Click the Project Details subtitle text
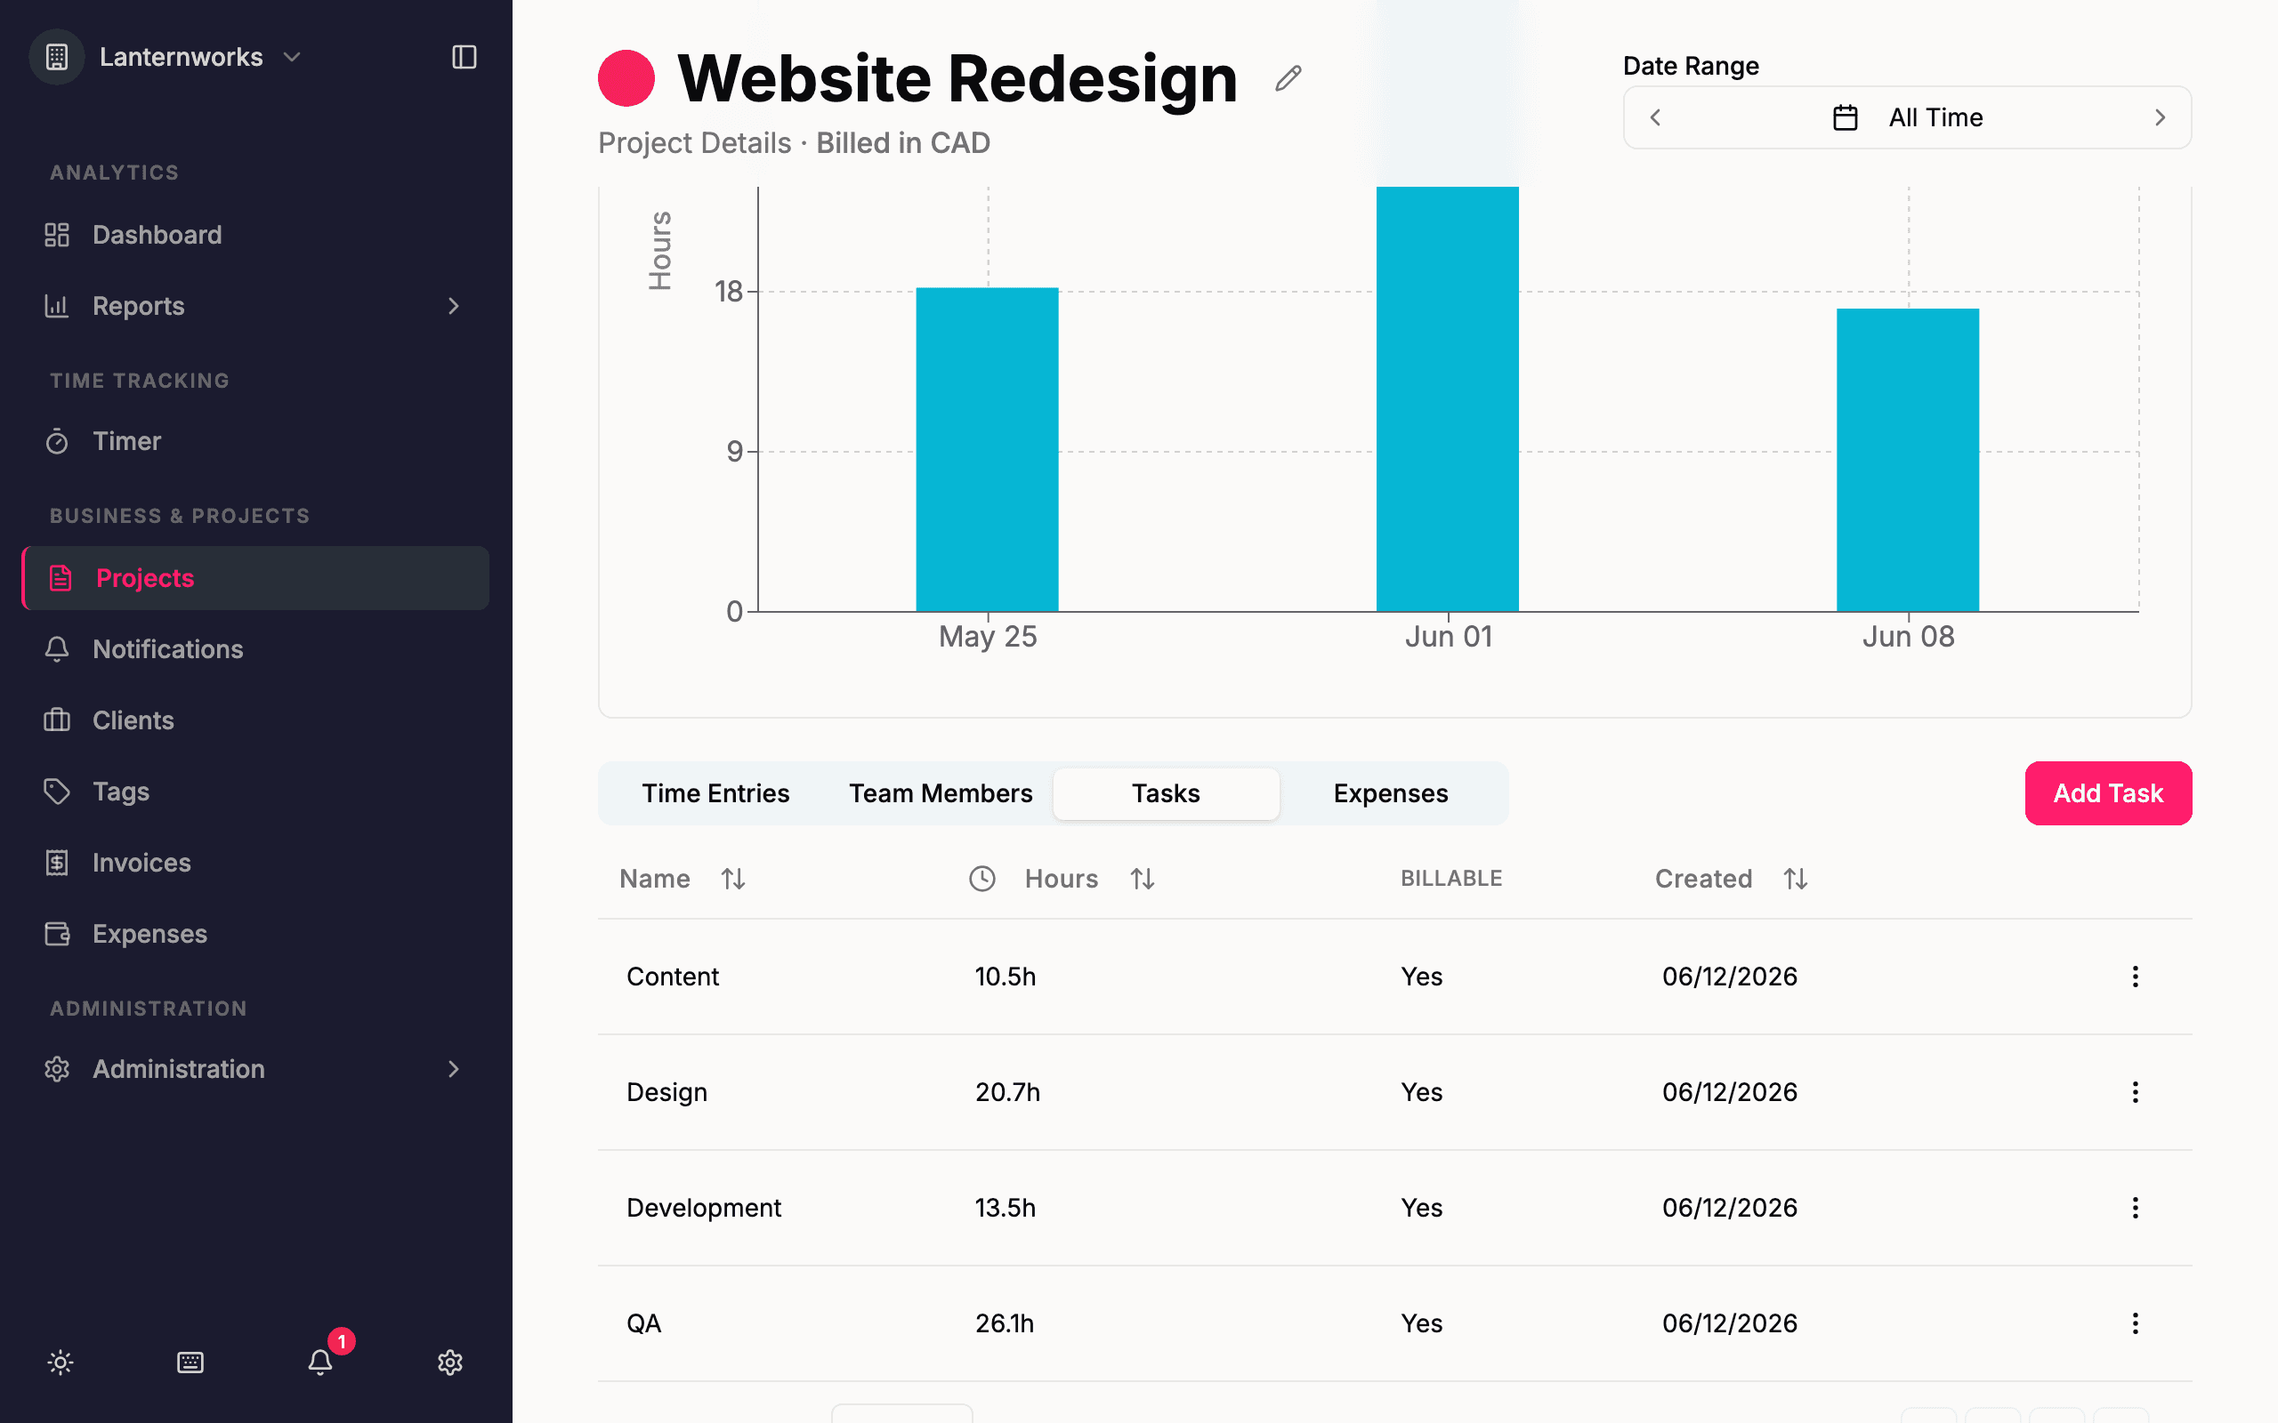Image resolution: width=2278 pixels, height=1423 pixels. (x=695, y=143)
